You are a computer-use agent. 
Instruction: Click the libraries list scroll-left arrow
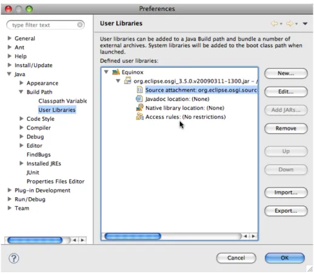point(246,236)
